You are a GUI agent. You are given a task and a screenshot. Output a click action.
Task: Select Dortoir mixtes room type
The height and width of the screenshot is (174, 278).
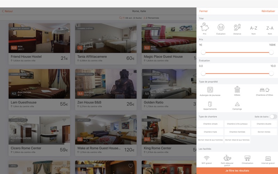[x=264, y=132]
